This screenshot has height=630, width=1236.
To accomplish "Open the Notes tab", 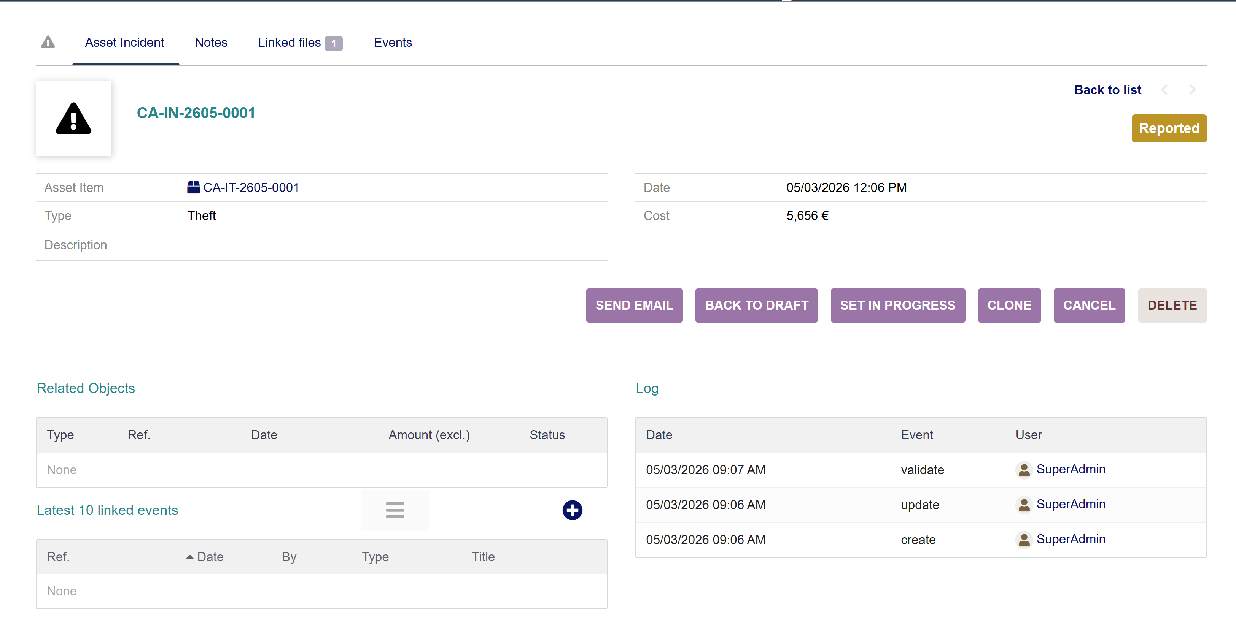I will (211, 43).
